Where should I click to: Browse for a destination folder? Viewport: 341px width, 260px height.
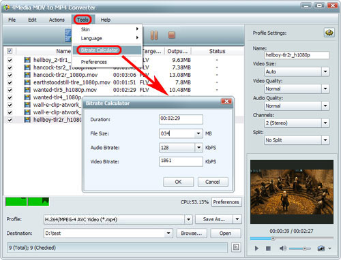(x=192, y=233)
